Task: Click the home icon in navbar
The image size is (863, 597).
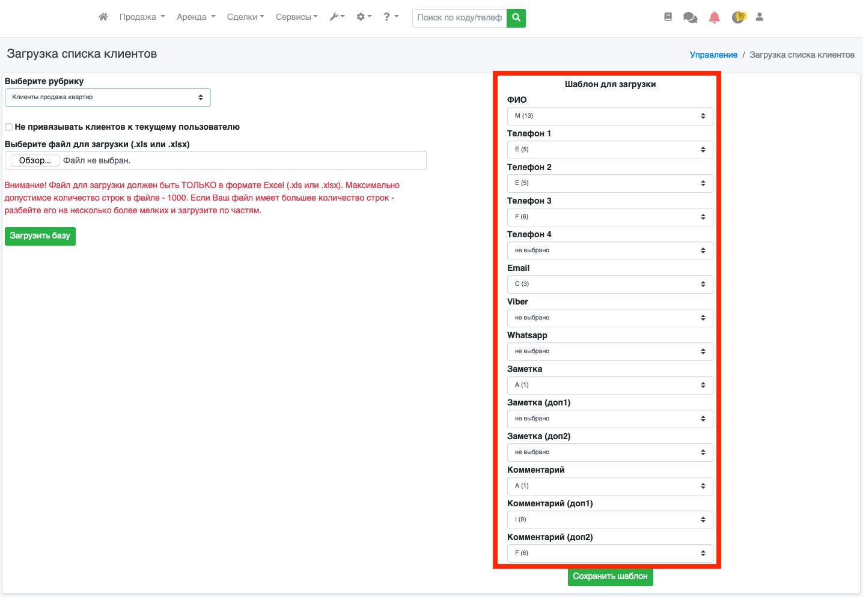Action: coord(103,17)
